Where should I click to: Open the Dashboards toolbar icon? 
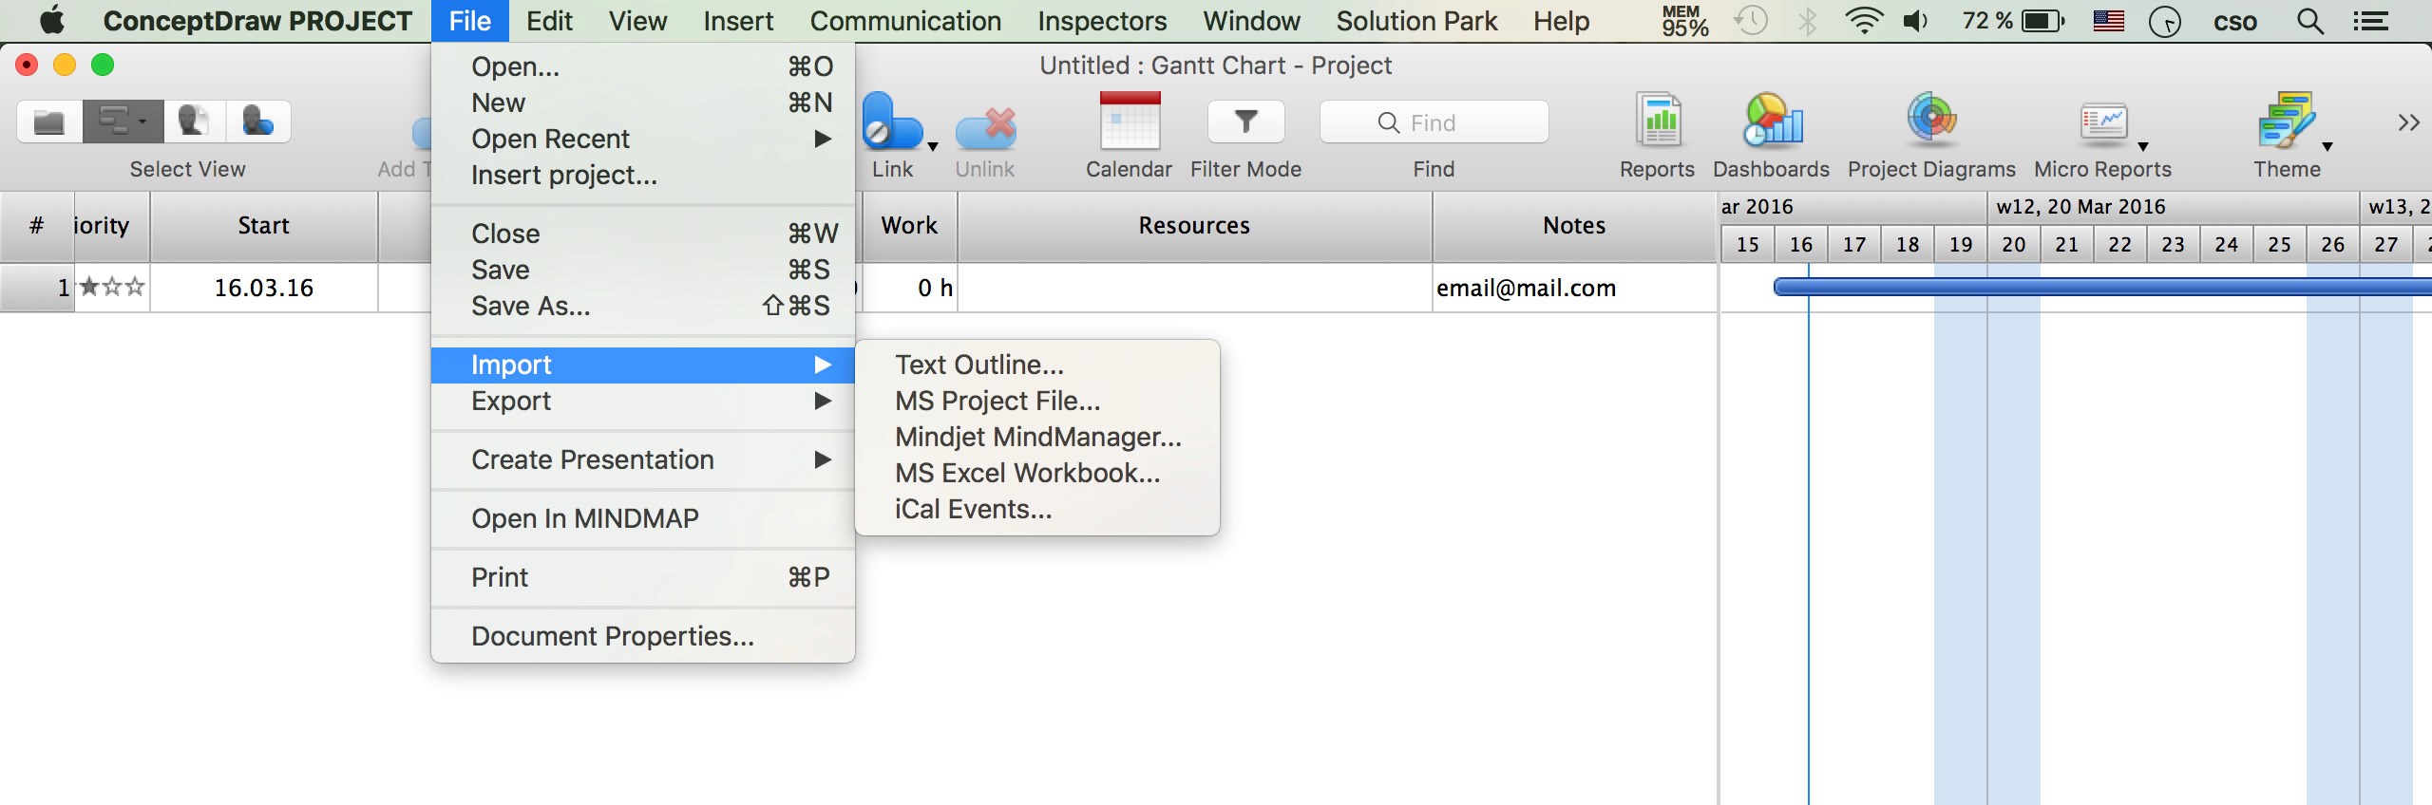tap(1772, 122)
